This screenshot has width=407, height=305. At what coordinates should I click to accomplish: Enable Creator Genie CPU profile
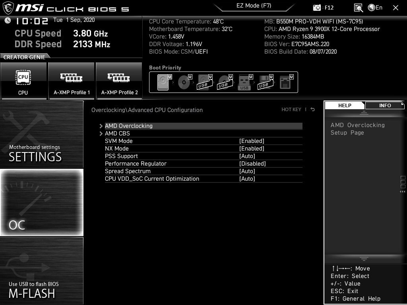tap(23, 81)
